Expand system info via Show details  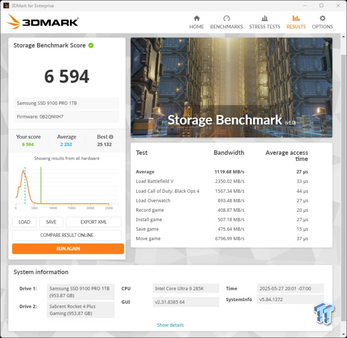click(170, 325)
